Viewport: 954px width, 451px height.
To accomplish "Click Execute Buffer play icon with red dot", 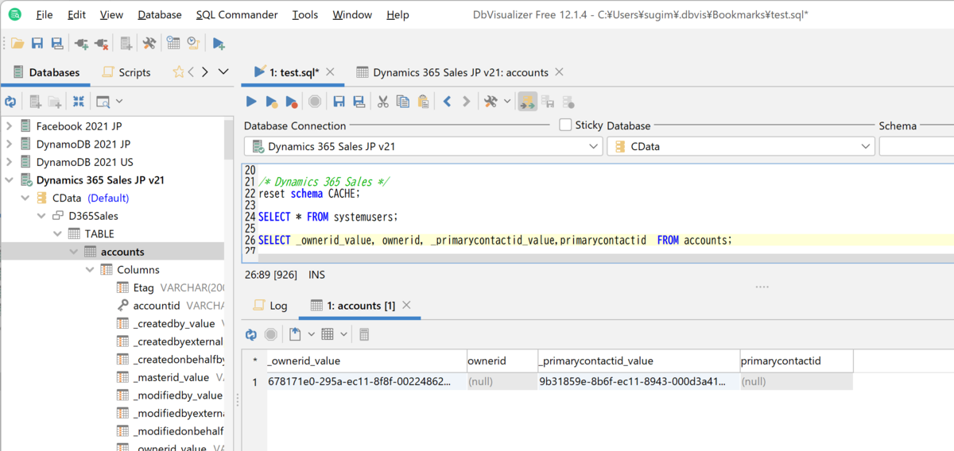I will (x=291, y=102).
